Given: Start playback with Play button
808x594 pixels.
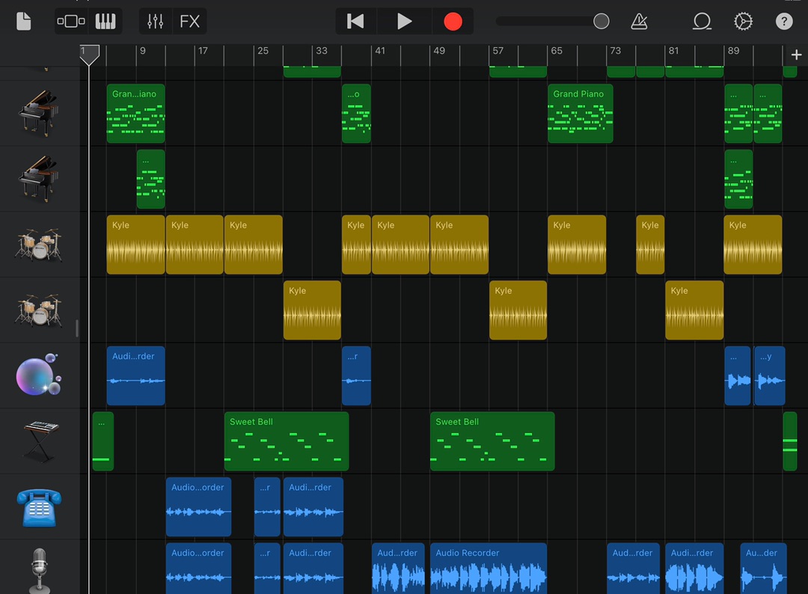Looking at the screenshot, I should [405, 22].
